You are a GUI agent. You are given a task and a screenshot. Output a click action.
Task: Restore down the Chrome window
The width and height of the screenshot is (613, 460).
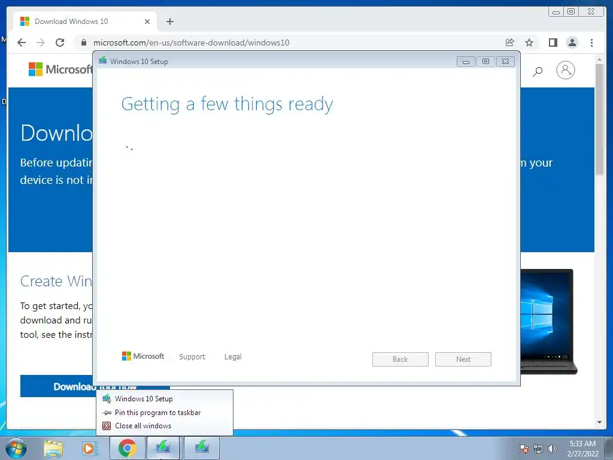point(571,12)
